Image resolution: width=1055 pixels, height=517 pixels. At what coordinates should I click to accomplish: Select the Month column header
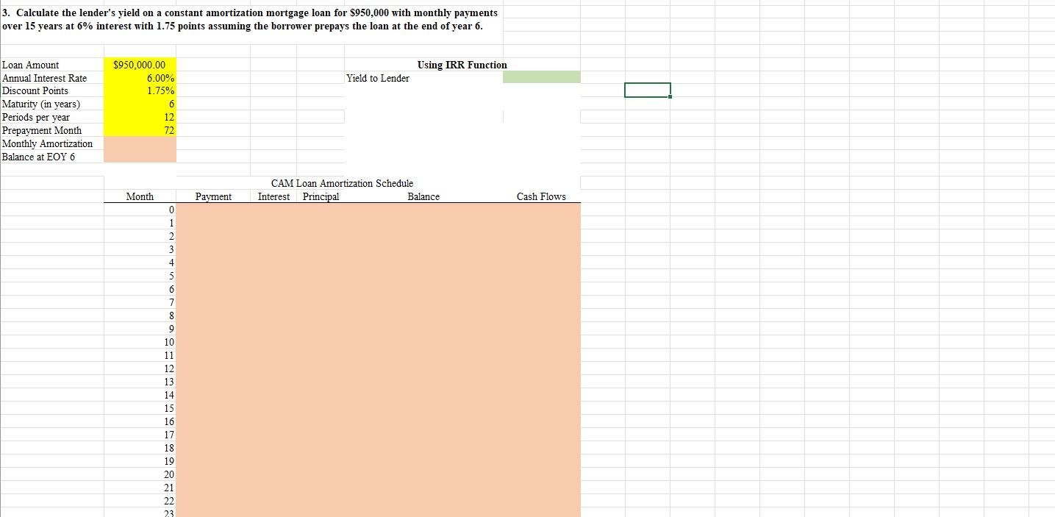pos(140,196)
